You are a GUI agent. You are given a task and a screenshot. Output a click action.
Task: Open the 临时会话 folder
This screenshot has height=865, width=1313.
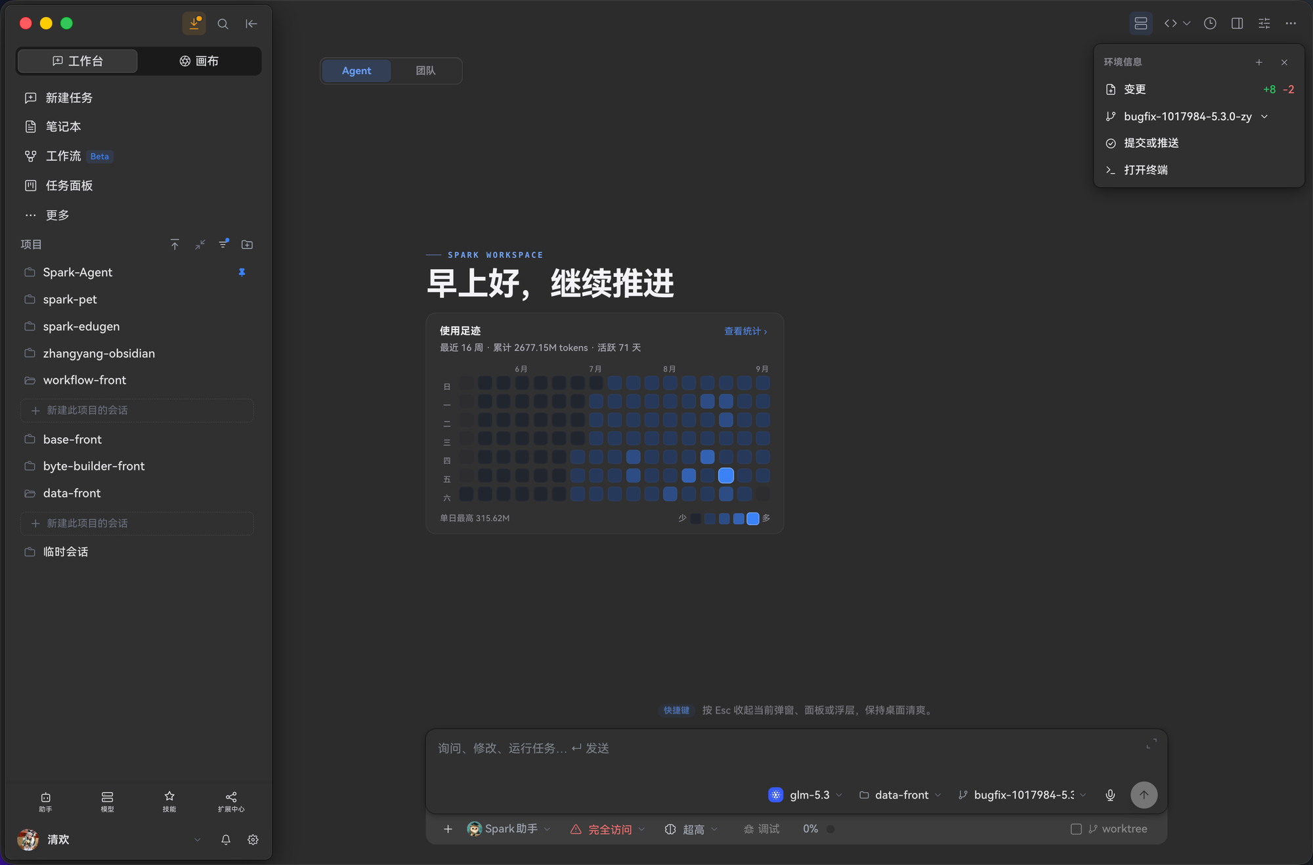(137, 552)
